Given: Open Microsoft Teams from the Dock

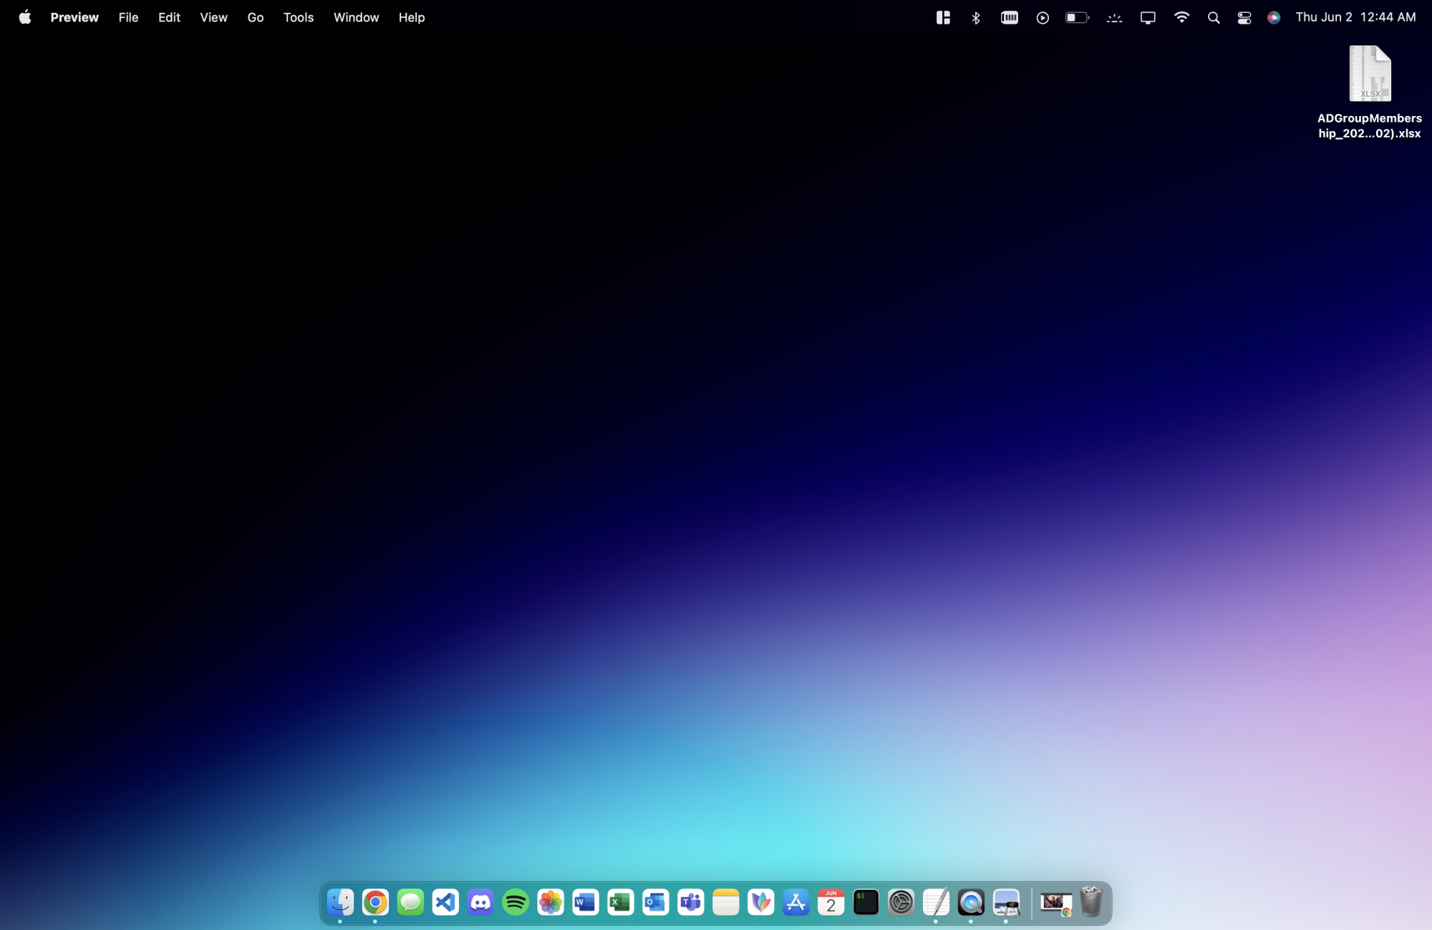Looking at the screenshot, I should tap(691, 902).
